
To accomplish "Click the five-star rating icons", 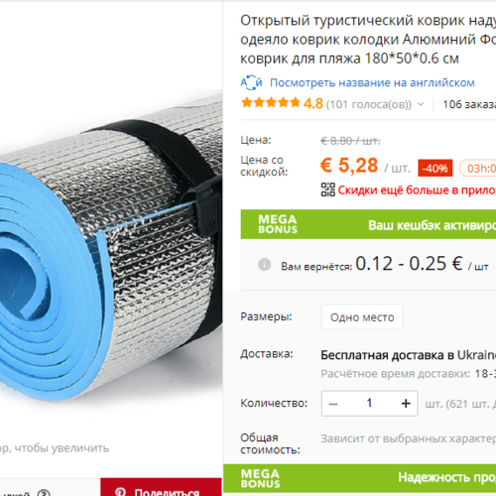I will click(271, 103).
